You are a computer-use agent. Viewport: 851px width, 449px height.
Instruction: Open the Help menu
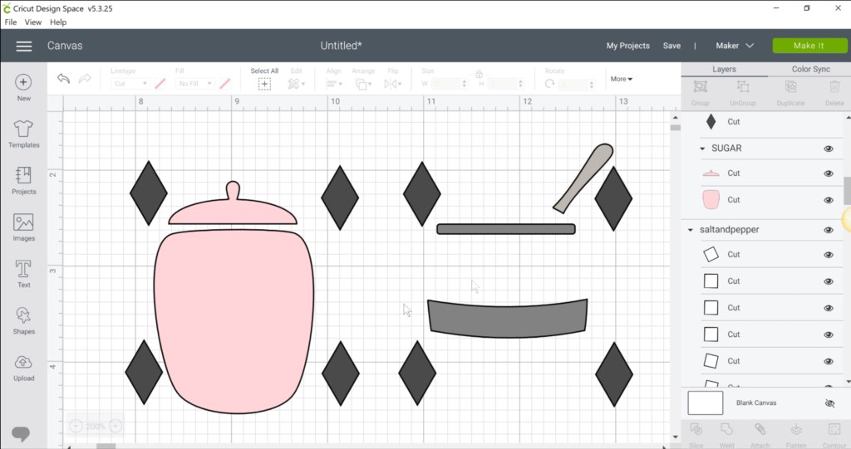(x=58, y=22)
